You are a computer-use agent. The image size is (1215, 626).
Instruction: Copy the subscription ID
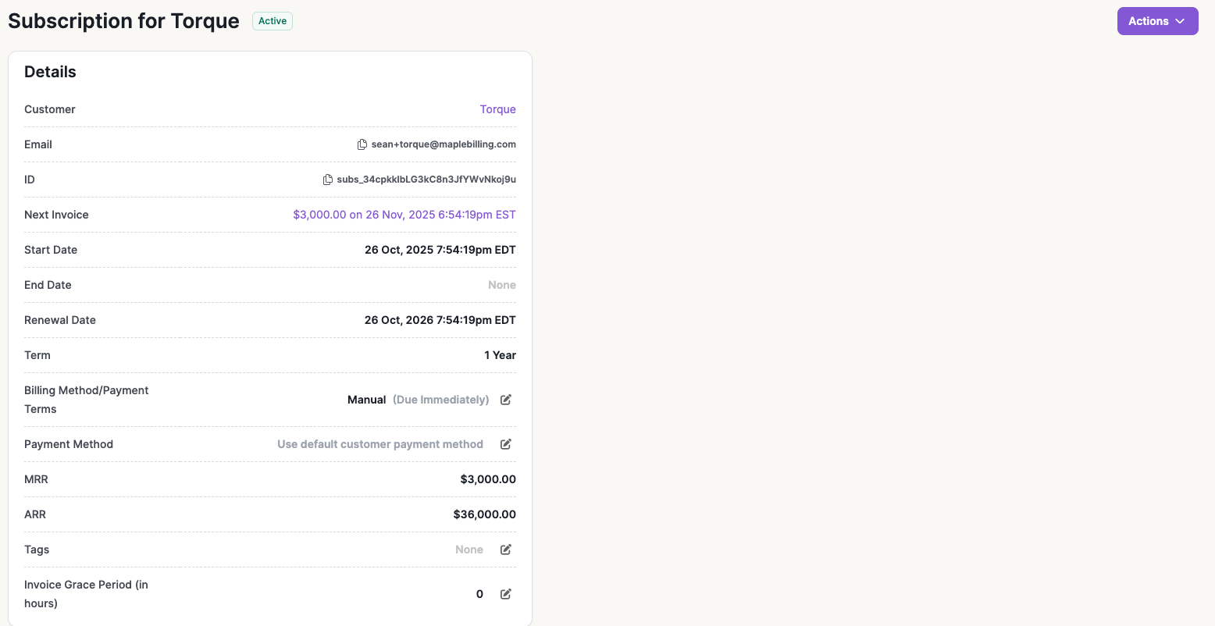[328, 180]
